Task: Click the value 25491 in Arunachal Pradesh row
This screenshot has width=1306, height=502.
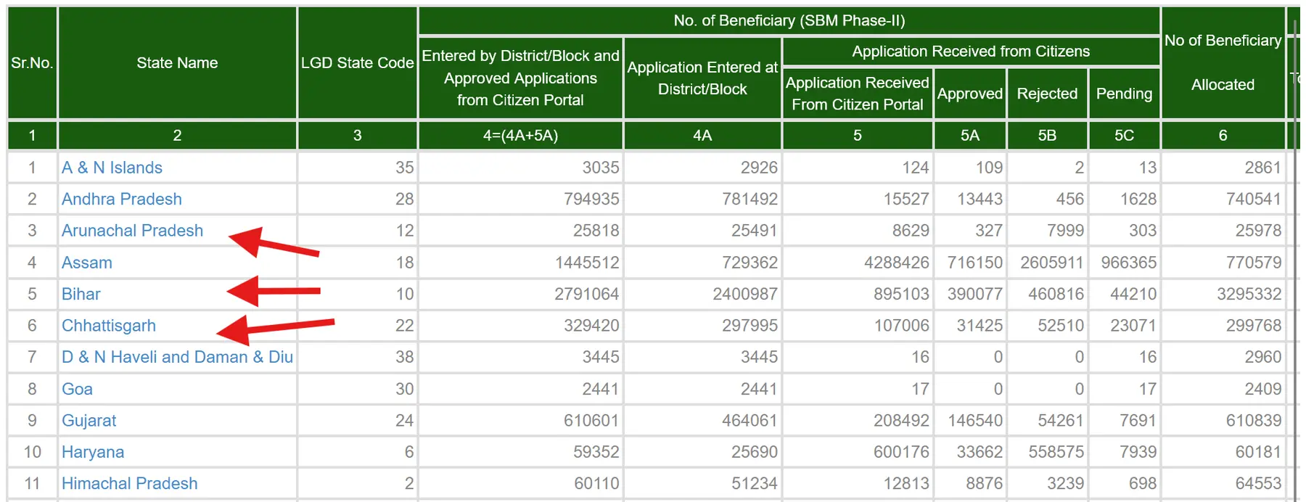Action: pos(754,231)
